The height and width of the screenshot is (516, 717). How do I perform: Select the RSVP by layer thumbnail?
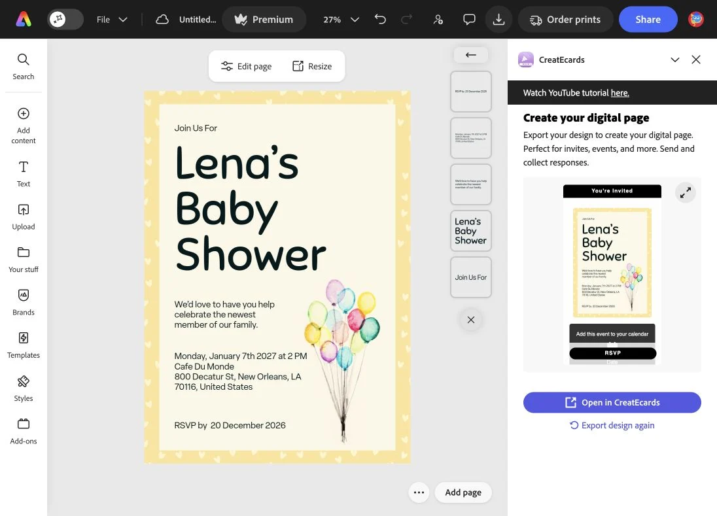(470, 92)
